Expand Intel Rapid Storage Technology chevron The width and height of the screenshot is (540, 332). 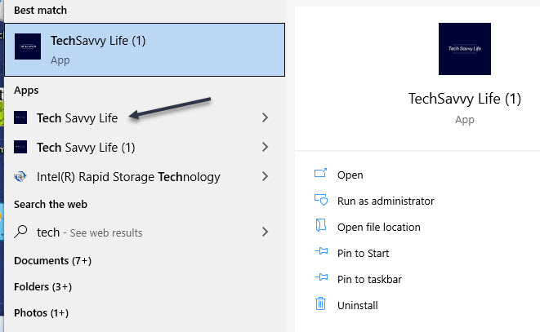pyautogui.click(x=264, y=176)
